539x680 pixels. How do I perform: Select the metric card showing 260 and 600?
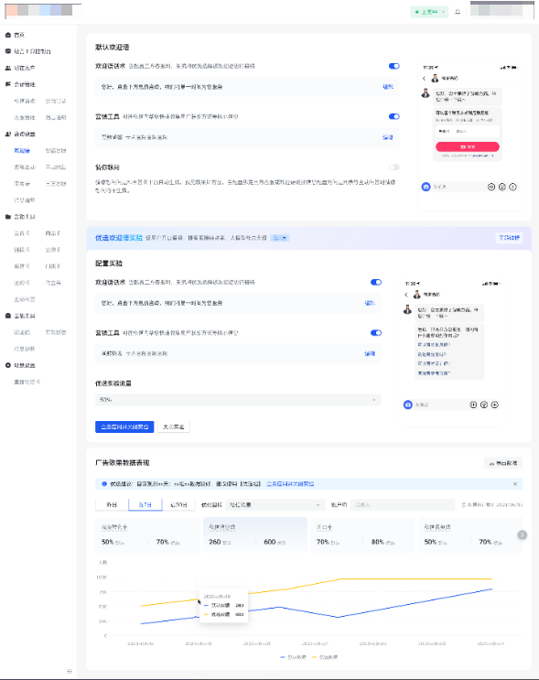[255, 534]
